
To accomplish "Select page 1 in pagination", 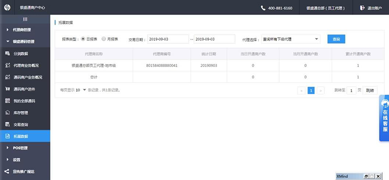I will point(311,90).
